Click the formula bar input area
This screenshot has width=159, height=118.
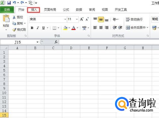point(109,42)
